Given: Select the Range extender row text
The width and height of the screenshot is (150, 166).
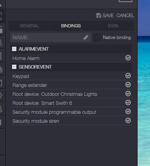Looking at the screenshot, I should pyautogui.click(x=30, y=85).
